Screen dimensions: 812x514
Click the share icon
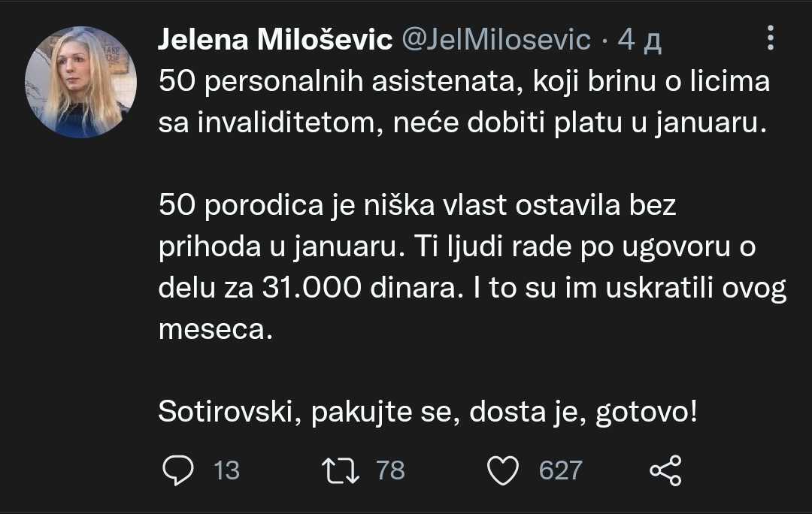[665, 470]
